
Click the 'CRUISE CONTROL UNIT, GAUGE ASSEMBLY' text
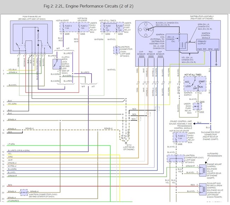pyautogui.click(x=181, y=122)
